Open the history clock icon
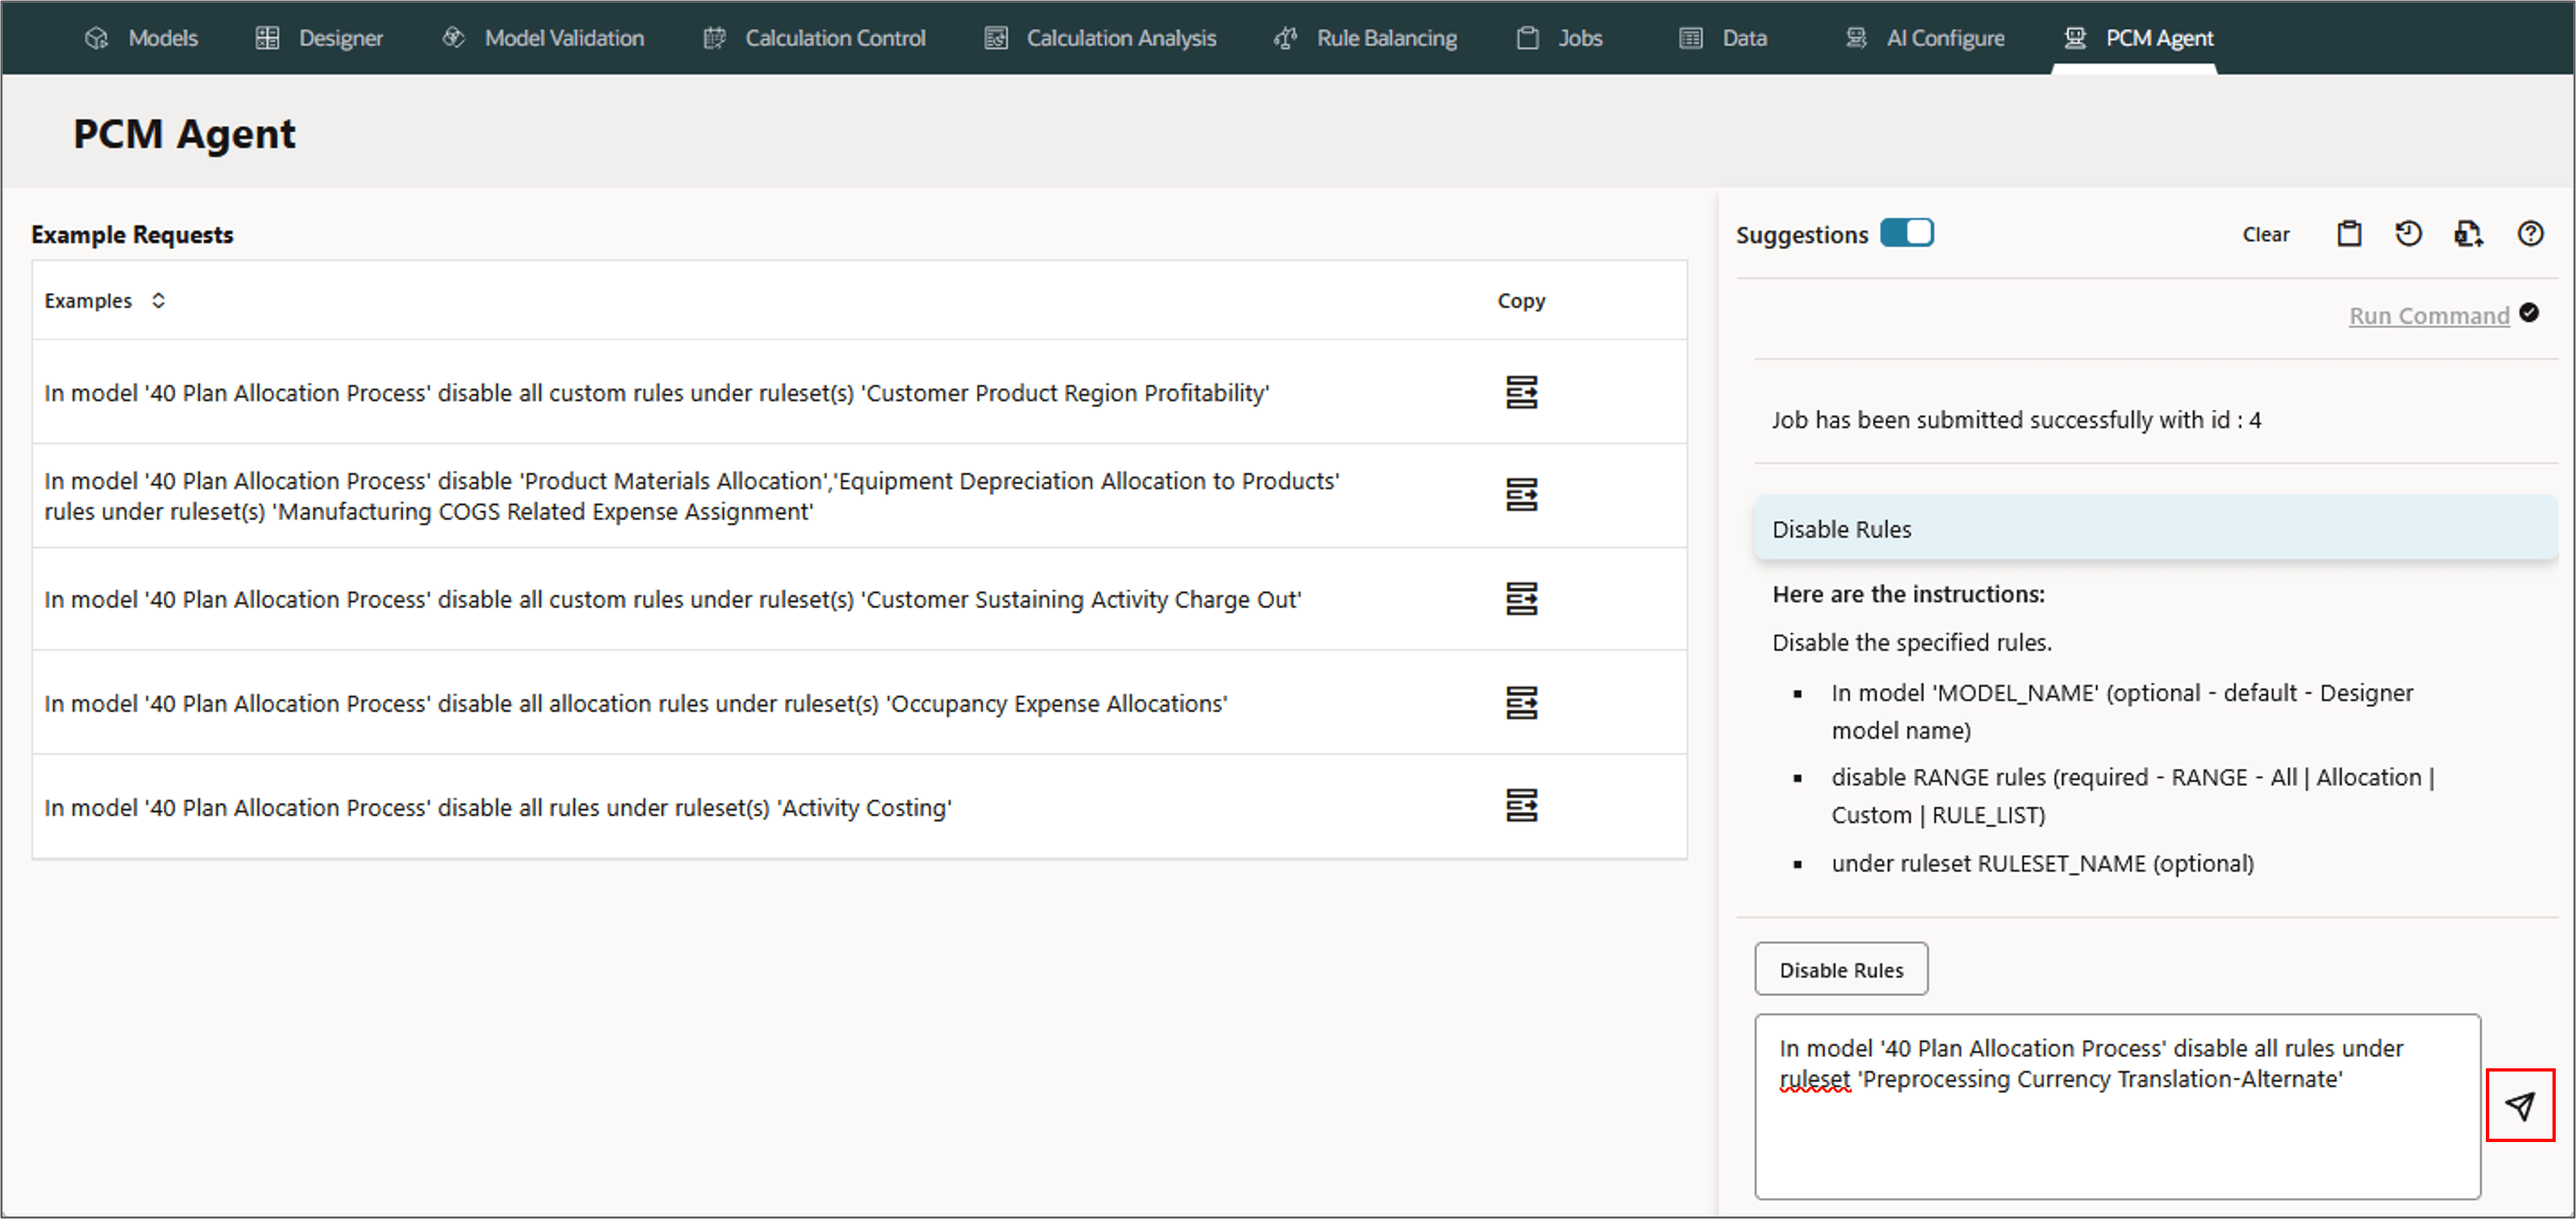Screen dimensions: 2576x1219 (x=2408, y=234)
